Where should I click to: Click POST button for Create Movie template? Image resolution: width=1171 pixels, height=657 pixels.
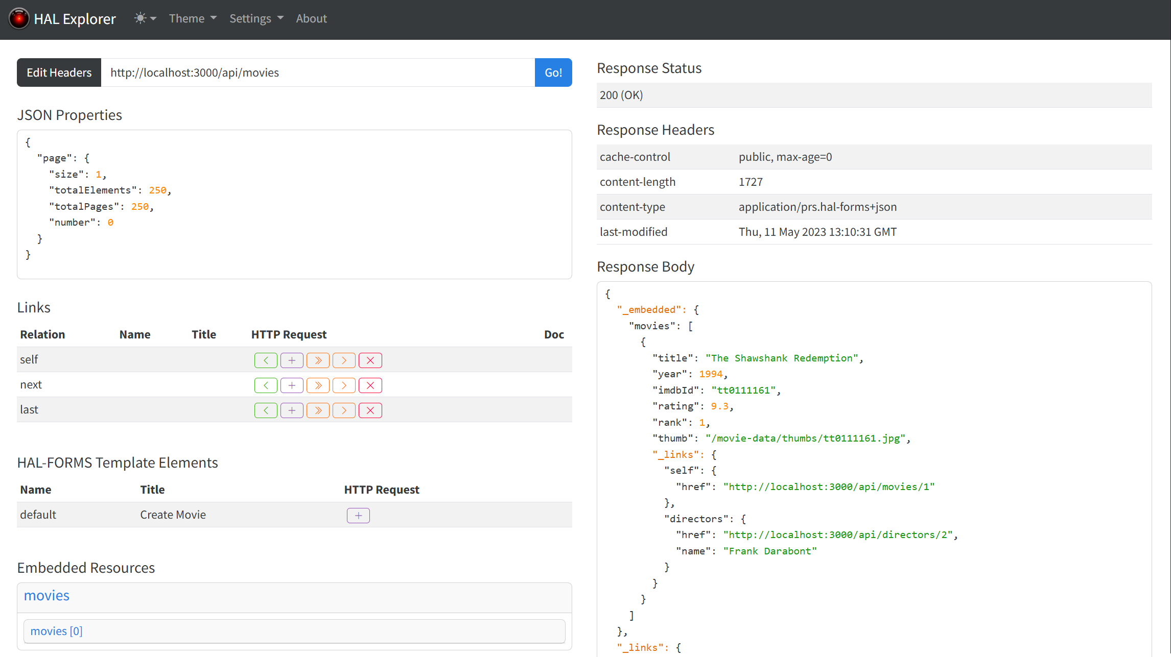358,516
